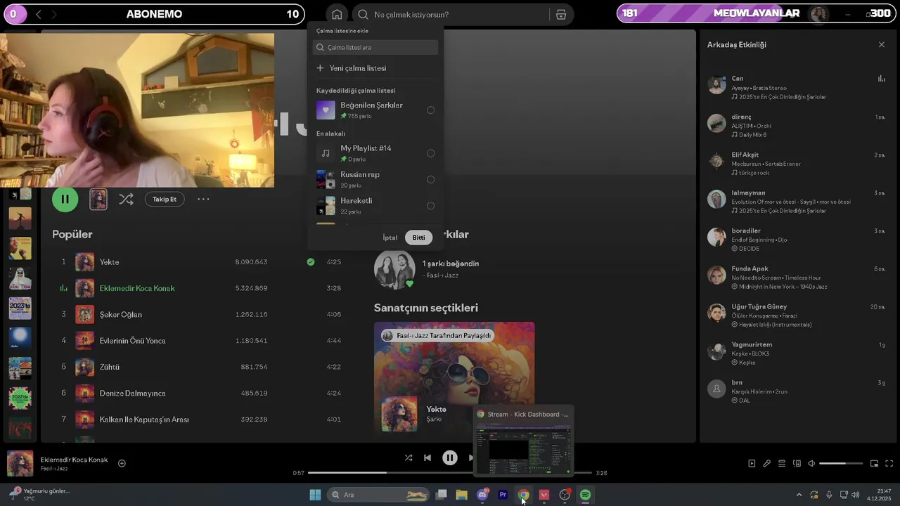The image size is (900, 506).
Task: Pick the Beğenilen Şarkılar playlist entry
Action: pyautogui.click(x=375, y=110)
